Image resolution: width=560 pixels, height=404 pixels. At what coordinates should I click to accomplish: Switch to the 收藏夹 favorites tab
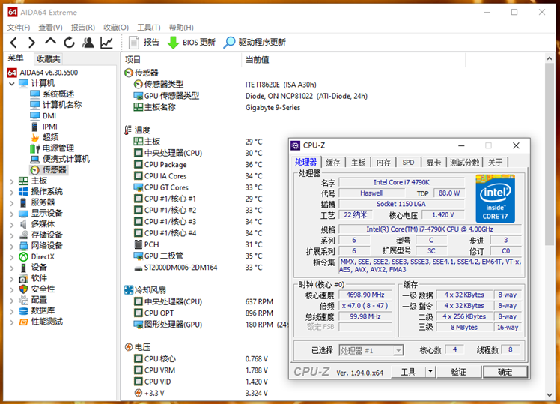tap(48, 59)
